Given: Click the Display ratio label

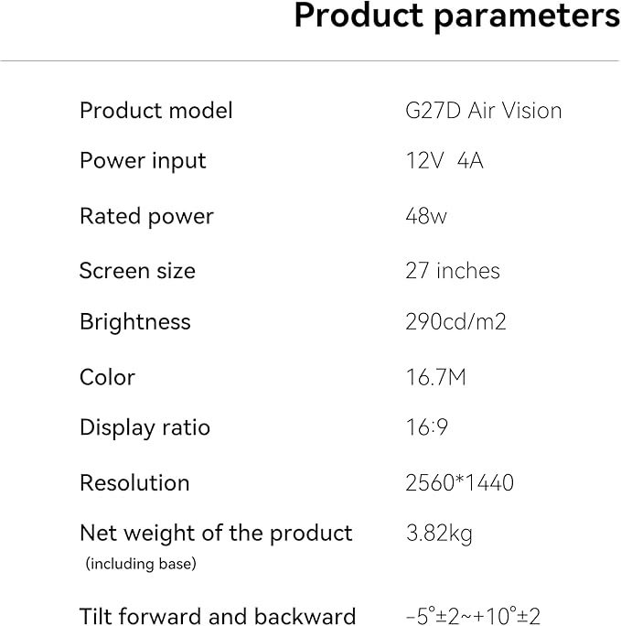Looking at the screenshot, I should click(145, 427).
